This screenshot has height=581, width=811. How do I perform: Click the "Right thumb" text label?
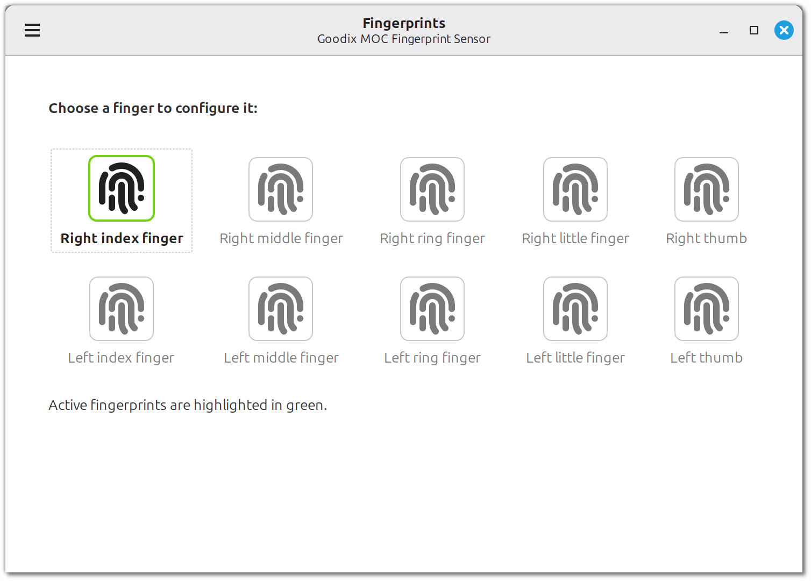click(706, 238)
